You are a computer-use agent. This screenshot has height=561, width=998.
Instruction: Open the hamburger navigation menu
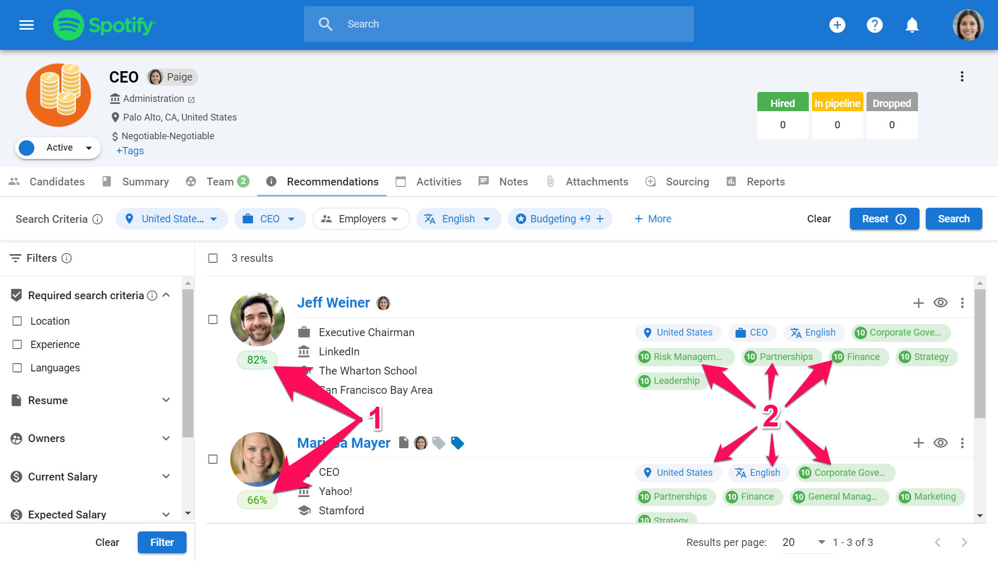pos(27,24)
